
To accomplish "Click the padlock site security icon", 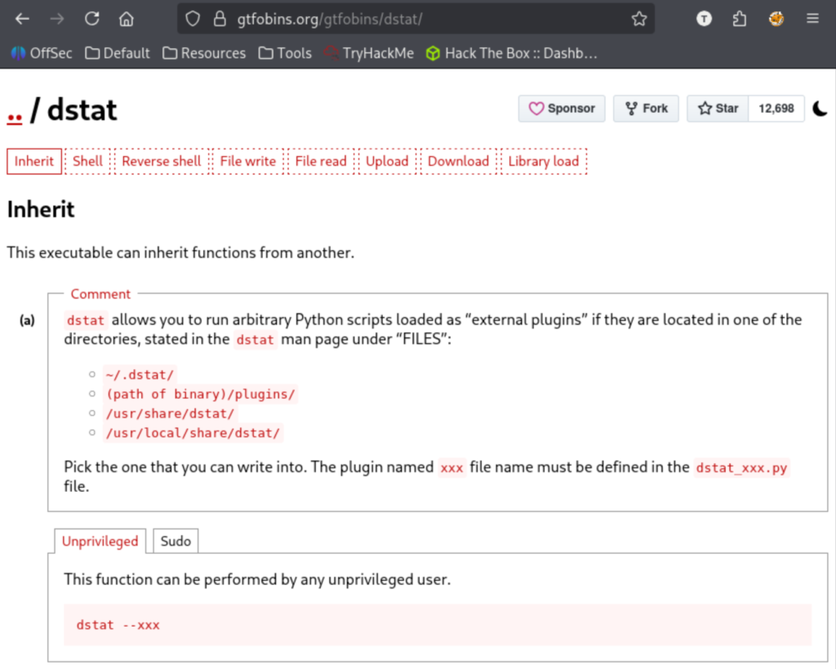I will pyautogui.click(x=218, y=19).
